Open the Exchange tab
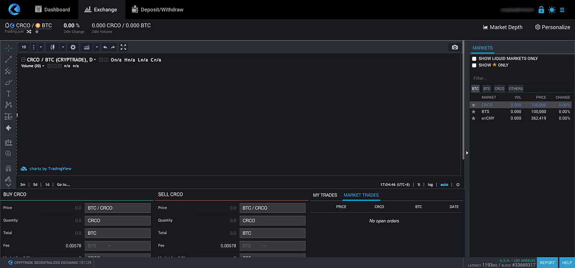 click(x=101, y=10)
